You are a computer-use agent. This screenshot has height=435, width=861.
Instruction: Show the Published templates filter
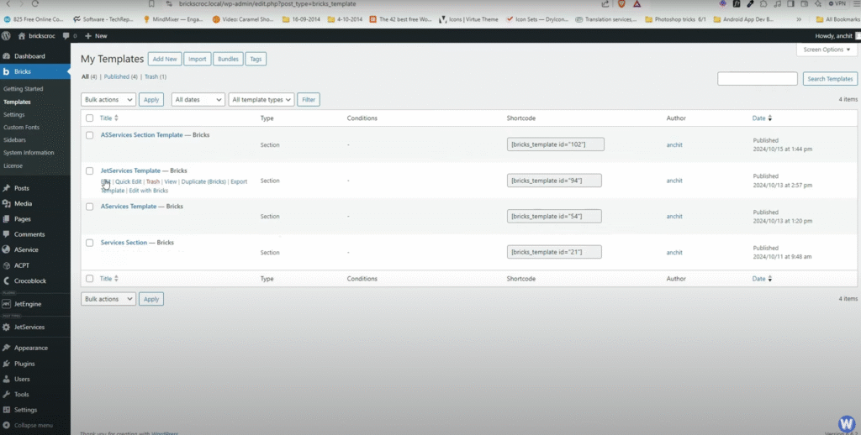pos(117,76)
